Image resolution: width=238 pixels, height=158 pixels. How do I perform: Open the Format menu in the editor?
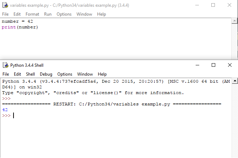[x=32, y=14]
